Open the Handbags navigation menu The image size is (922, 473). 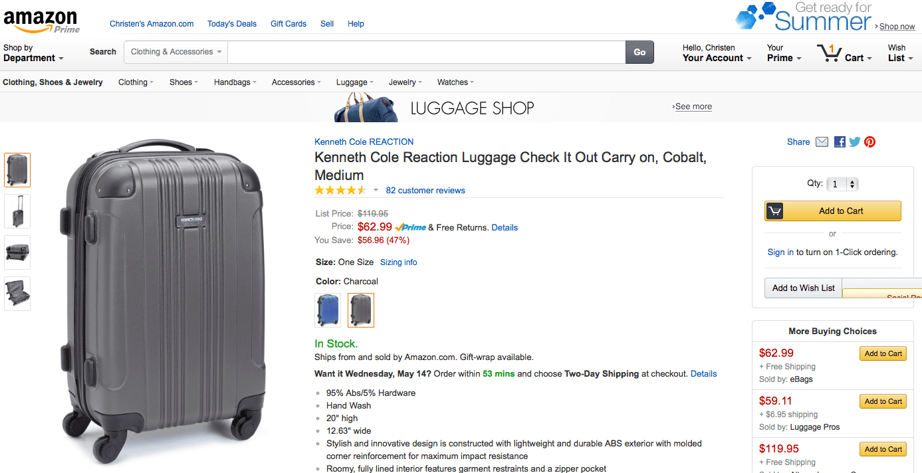pyautogui.click(x=235, y=82)
